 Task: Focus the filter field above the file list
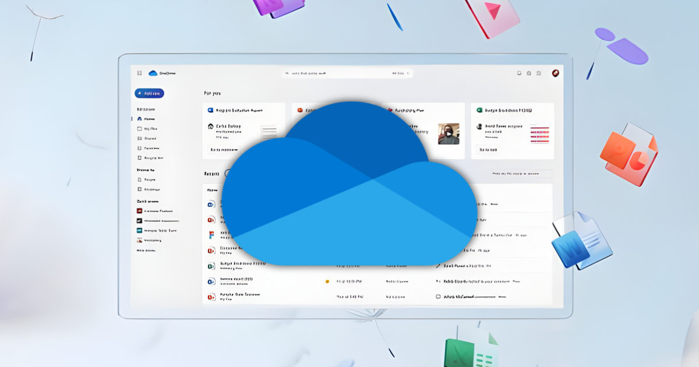521,174
